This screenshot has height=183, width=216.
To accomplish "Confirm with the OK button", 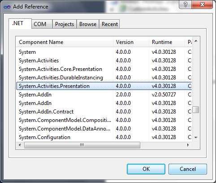I will tap(146, 169).
